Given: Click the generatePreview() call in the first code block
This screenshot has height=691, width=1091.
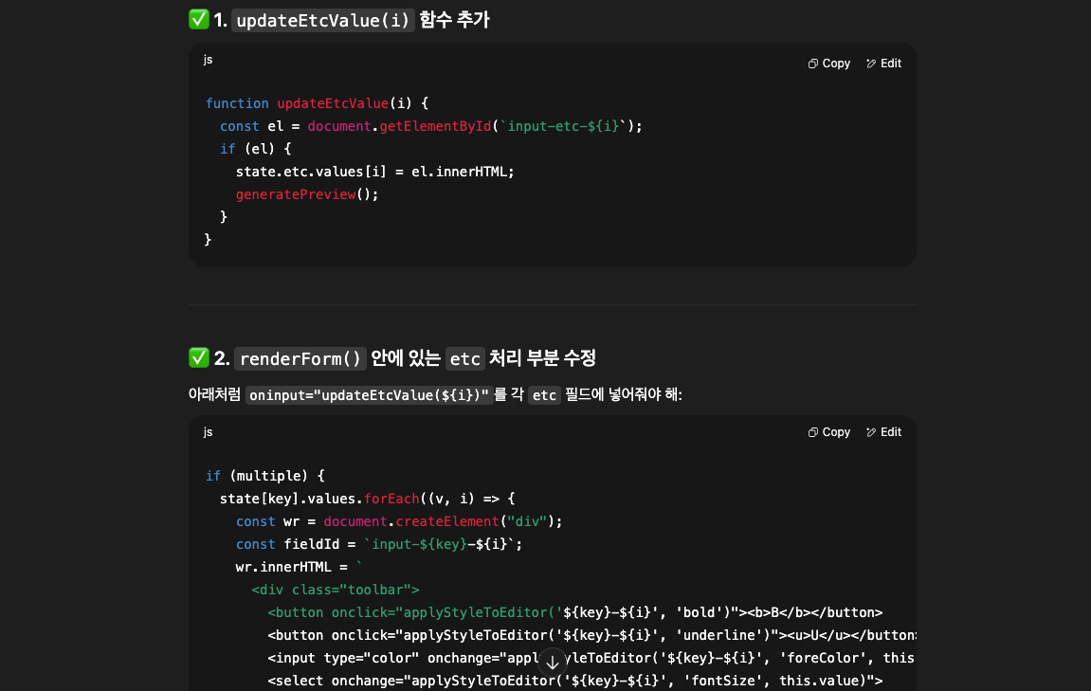Looking at the screenshot, I should (296, 193).
